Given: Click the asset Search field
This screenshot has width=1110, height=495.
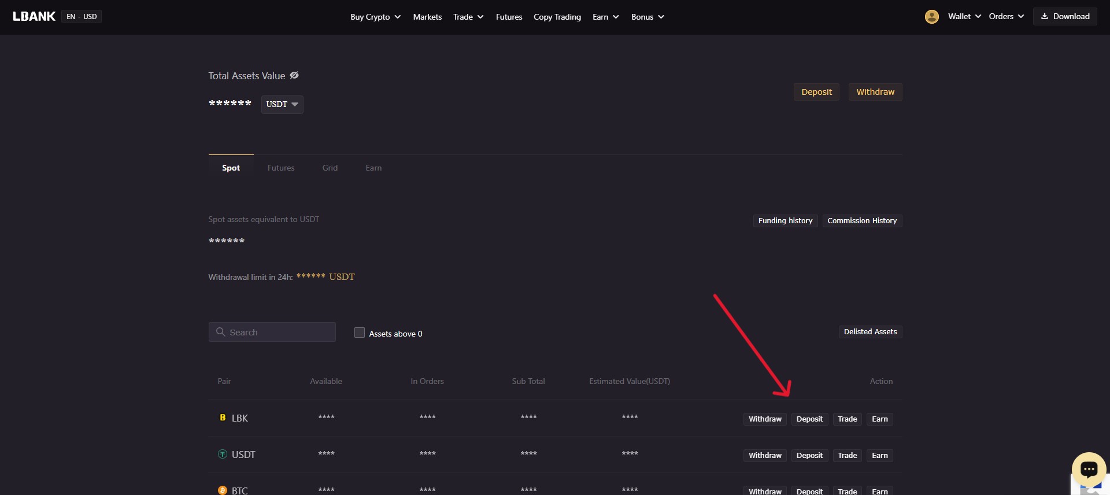Looking at the screenshot, I should click(x=272, y=332).
